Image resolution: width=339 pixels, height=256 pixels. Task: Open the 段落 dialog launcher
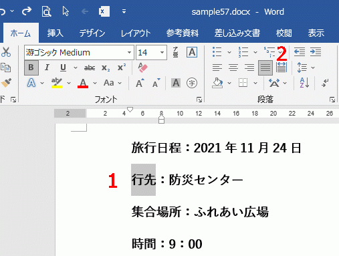[332, 100]
